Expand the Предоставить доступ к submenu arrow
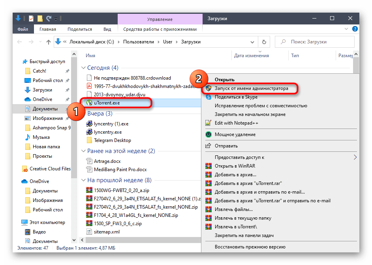The height and width of the screenshot is (265, 372). click(x=355, y=157)
